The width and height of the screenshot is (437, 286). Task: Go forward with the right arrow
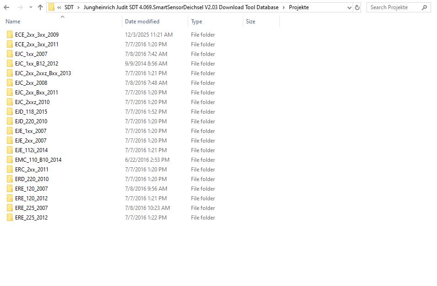coord(20,7)
